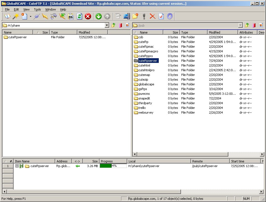Stop transfer with round red X button
This screenshot has height=202, width=266.
pos(88,16)
